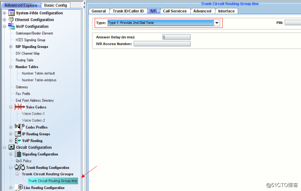Click the Trunk Routing Configuration icon

(20, 167)
